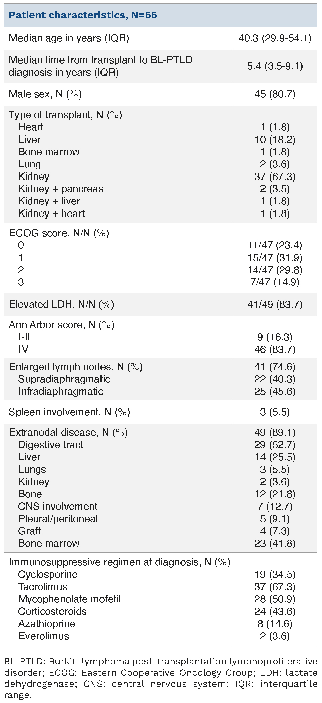The height and width of the screenshot is (703, 322).
Task: Click the "Infradiaphragmatic" row label
Action: (x=61, y=391)
